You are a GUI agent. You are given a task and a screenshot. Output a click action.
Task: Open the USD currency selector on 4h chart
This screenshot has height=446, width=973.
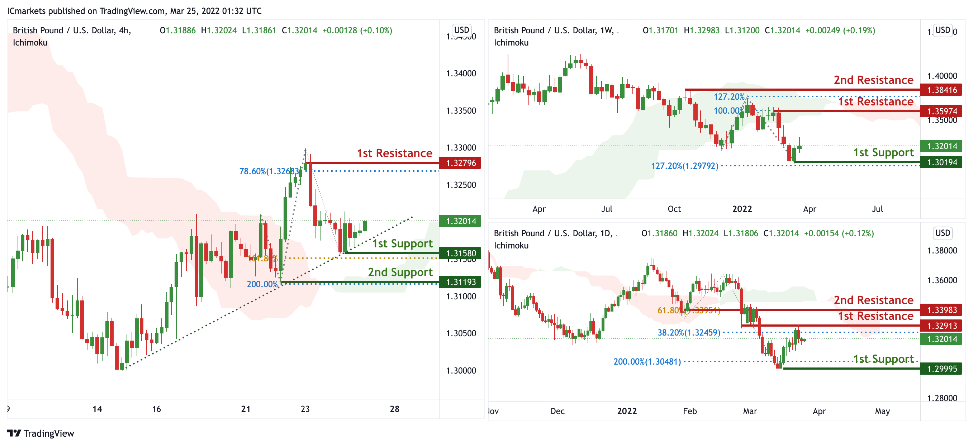tap(461, 30)
